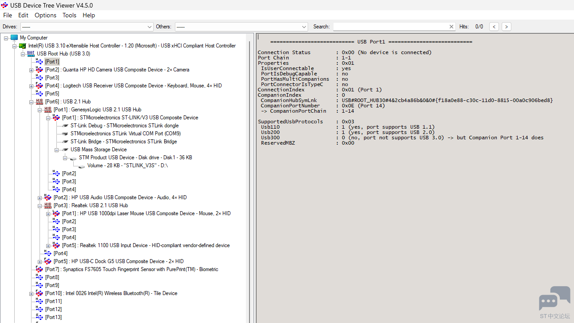Screen dimensions: 574x323
Task: Expand the Quanta HP HD Camera node
Action: (31, 70)
